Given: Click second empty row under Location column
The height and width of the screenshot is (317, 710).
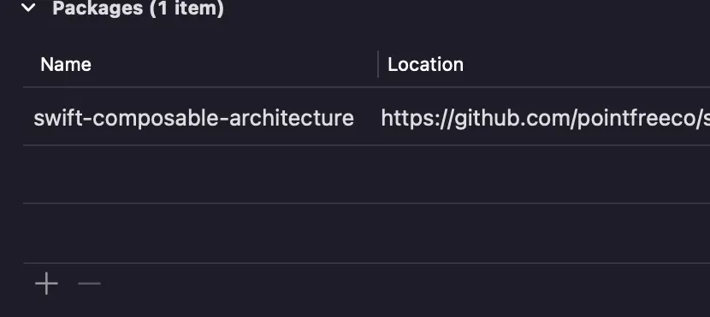Looking at the screenshot, I should [x=544, y=233].
